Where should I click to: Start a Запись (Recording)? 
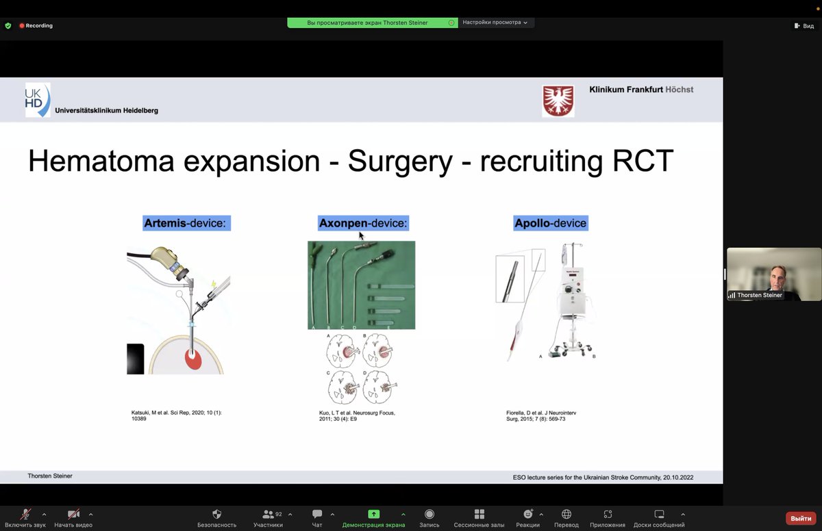tap(429, 517)
